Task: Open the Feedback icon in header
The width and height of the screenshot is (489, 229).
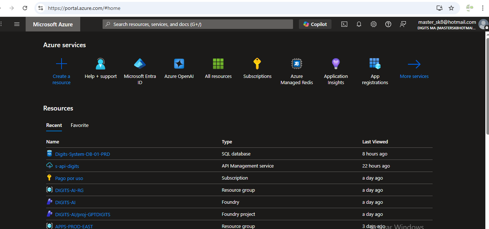Action: (x=403, y=24)
